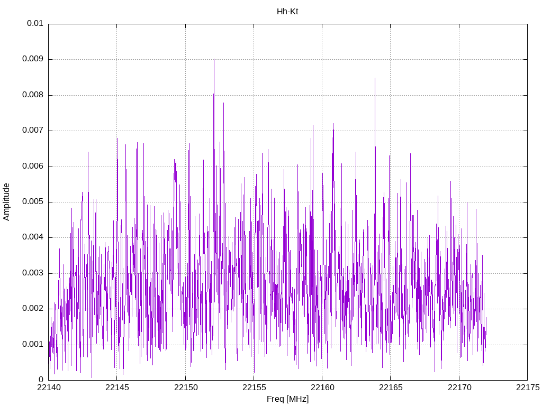542x406 pixels.
Task: Click the x-axis value 22165
Action: point(391,387)
